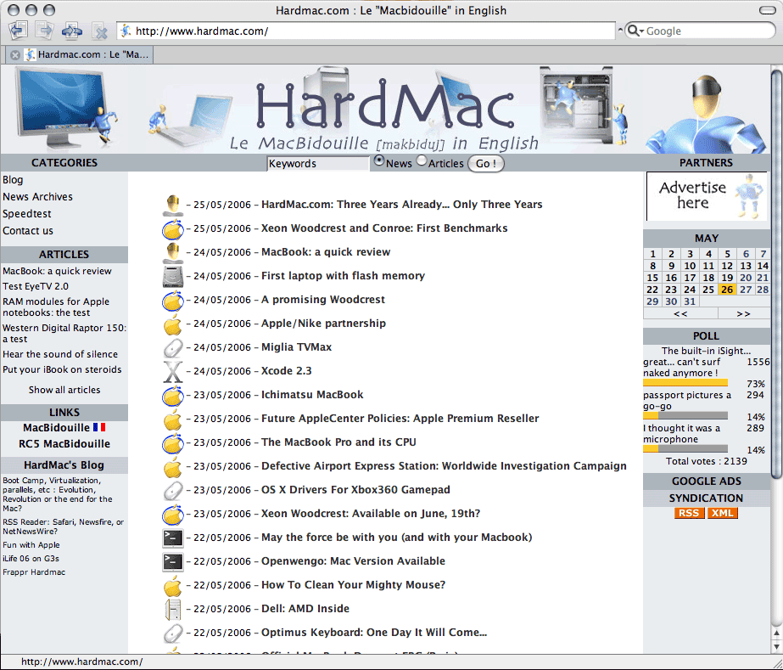Open the Blog category link
Viewport: 783px width, 670px height.
click(x=13, y=180)
